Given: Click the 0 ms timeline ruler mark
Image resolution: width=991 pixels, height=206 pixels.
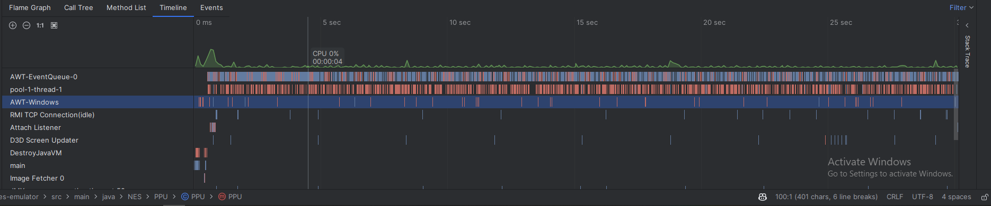Looking at the screenshot, I should 204,23.
